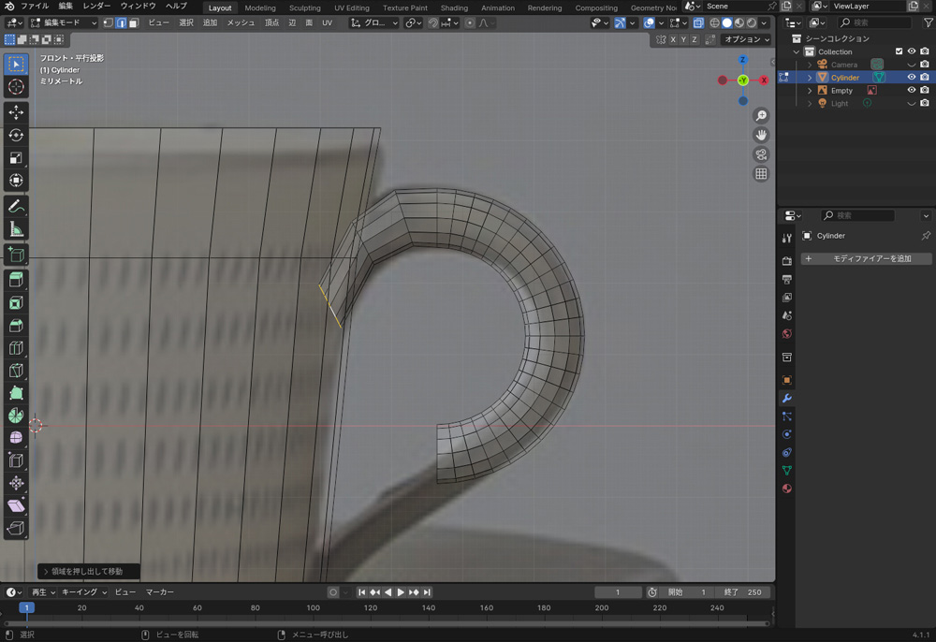Toggle visibility of the Empty object
936x642 pixels.
pyautogui.click(x=912, y=91)
